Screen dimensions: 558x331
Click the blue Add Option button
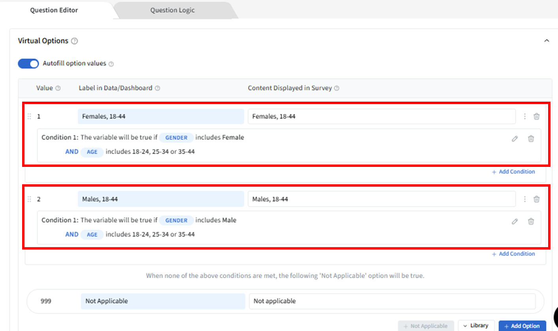tap(522, 325)
